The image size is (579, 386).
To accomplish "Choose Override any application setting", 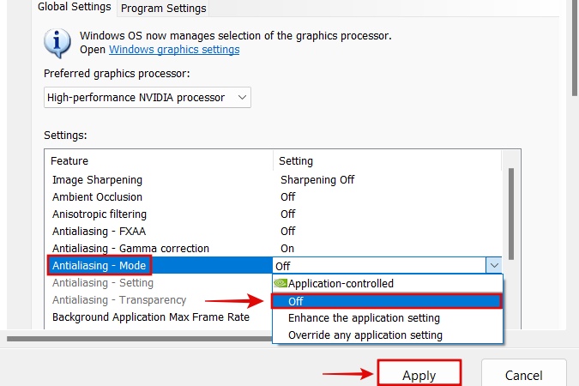I will click(x=365, y=335).
